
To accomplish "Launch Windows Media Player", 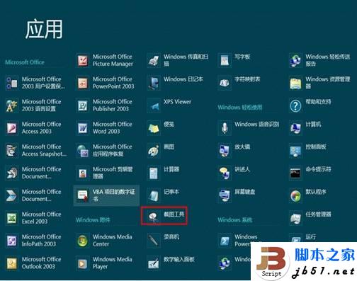I will (x=83, y=263).
